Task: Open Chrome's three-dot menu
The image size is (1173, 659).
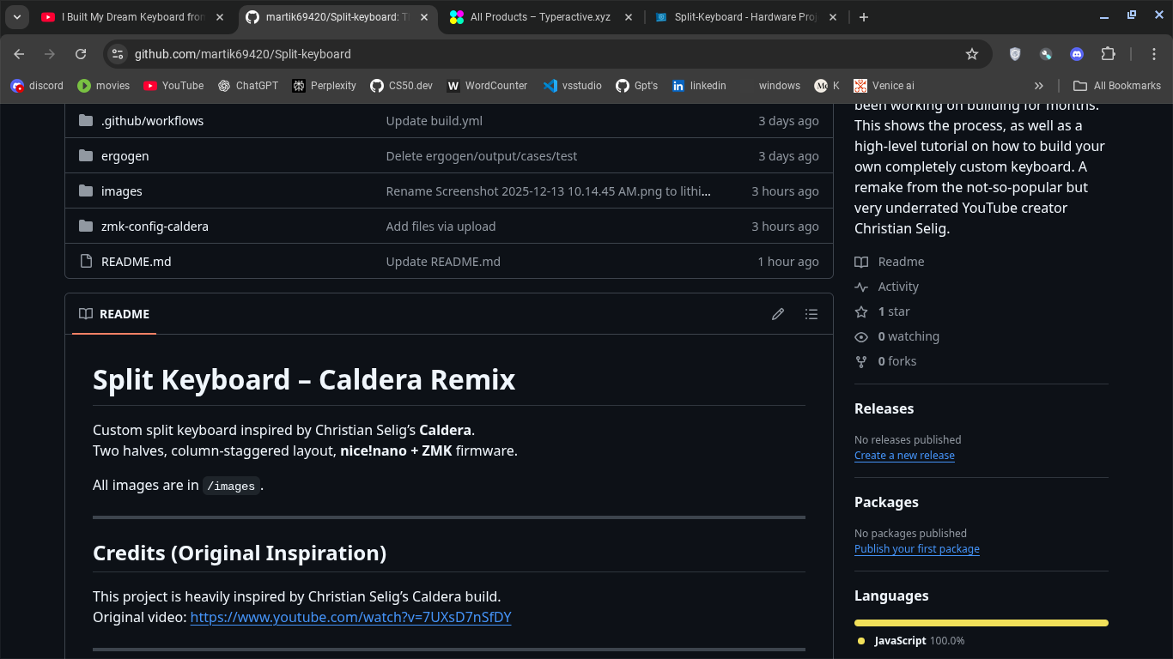Action: tap(1155, 54)
